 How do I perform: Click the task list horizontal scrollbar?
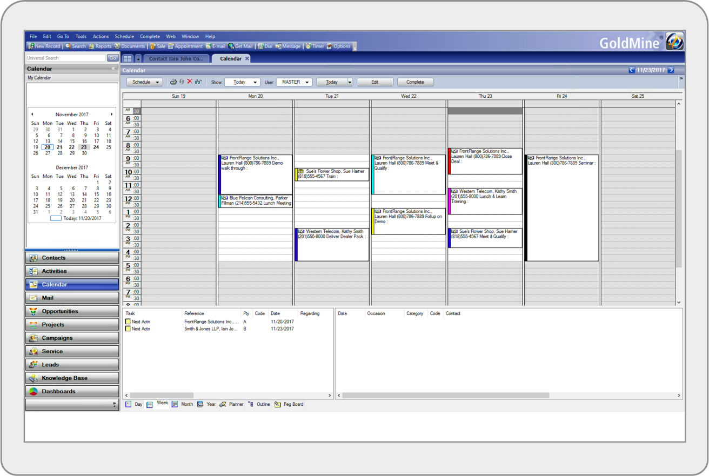tap(162, 395)
